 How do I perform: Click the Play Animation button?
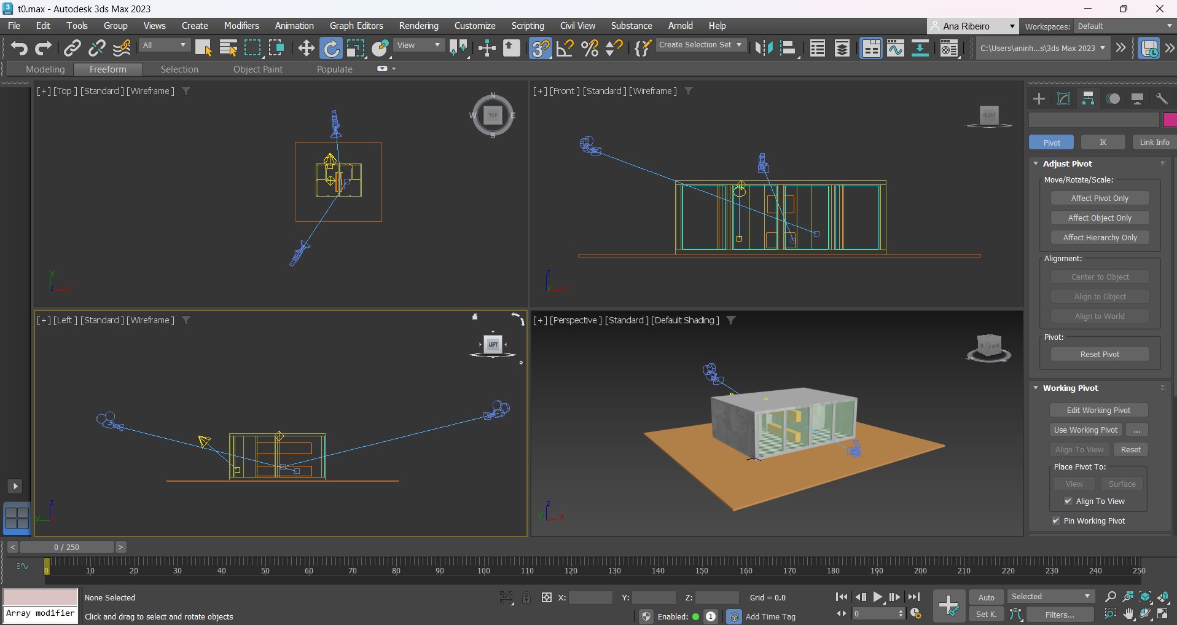[x=878, y=597]
